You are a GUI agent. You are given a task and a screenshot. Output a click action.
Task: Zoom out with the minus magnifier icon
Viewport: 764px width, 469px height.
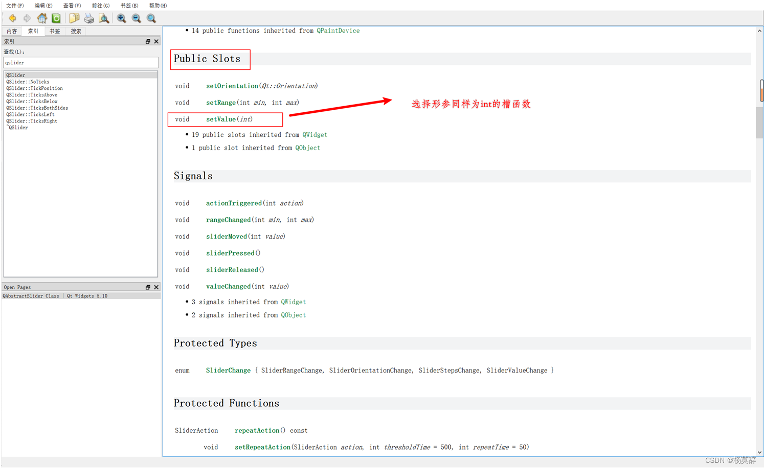137,18
